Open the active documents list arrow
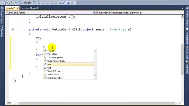The height and width of the screenshot is (106, 189). point(183,8)
